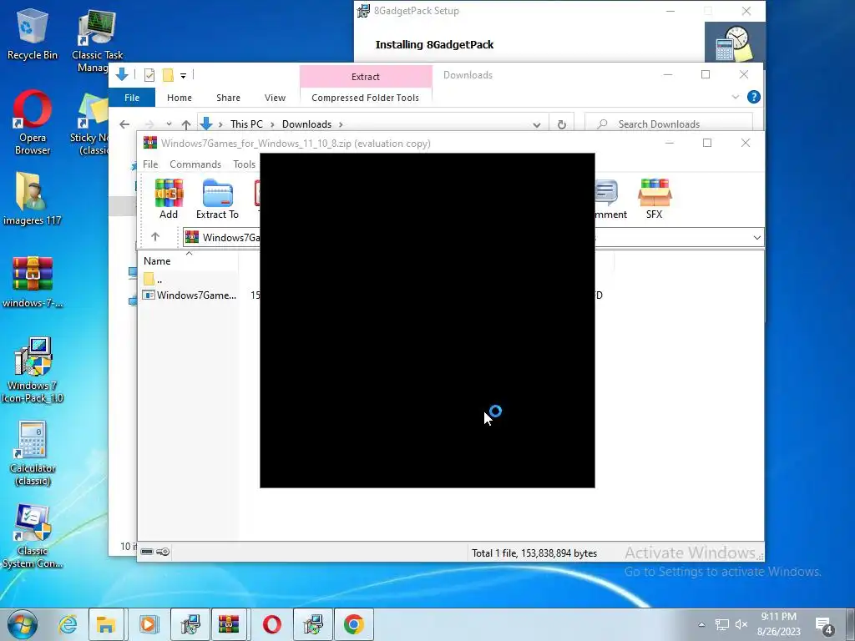Open Compressed Folder Tools tab

pos(366,98)
